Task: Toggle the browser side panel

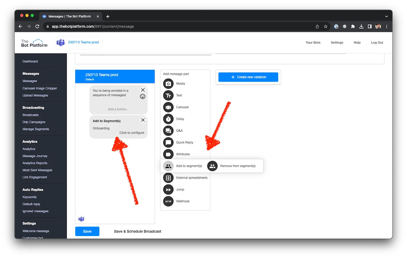Action: (370, 26)
